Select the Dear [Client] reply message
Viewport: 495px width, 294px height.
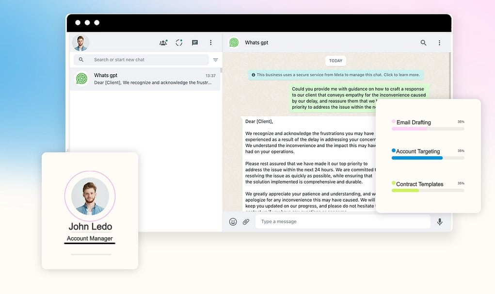click(x=309, y=163)
